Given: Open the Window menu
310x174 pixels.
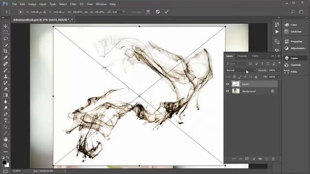Looking at the screenshot, I should [101, 4].
